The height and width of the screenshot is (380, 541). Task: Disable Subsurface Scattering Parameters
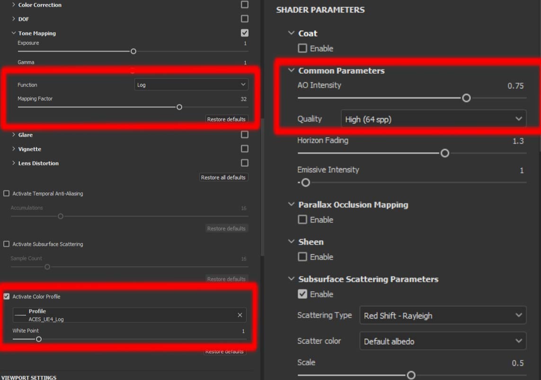[x=302, y=294]
